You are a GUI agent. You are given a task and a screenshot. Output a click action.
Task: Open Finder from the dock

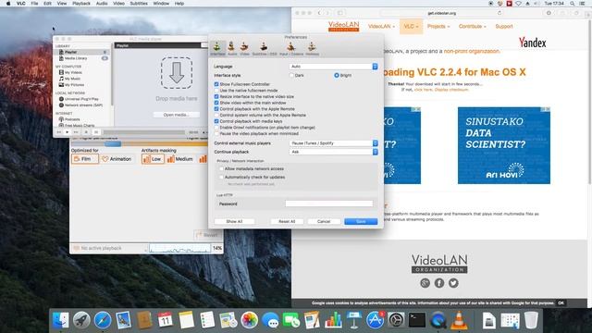[x=60, y=321]
